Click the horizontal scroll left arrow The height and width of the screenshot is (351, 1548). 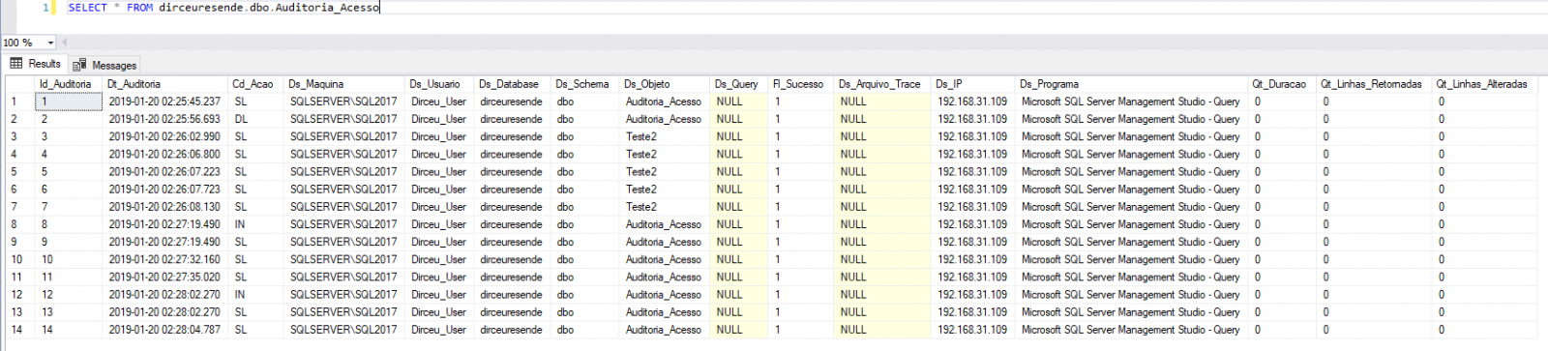pyautogui.click(x=65, y=43)
